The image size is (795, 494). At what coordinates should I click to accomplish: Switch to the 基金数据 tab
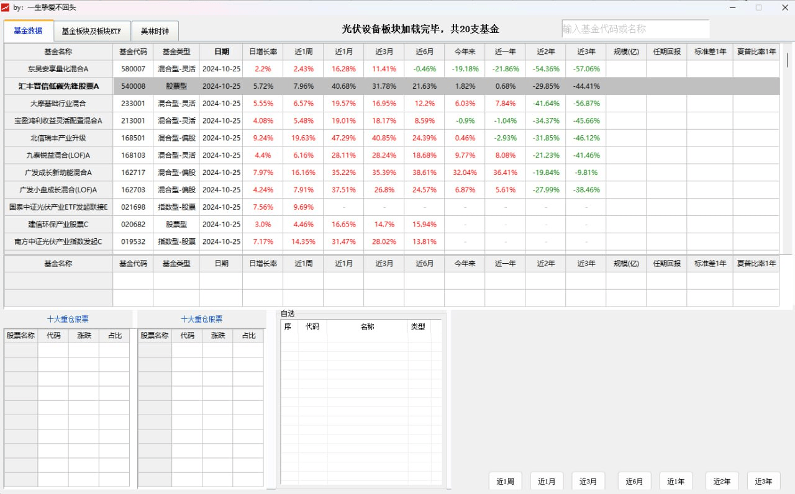pos(28,30)
